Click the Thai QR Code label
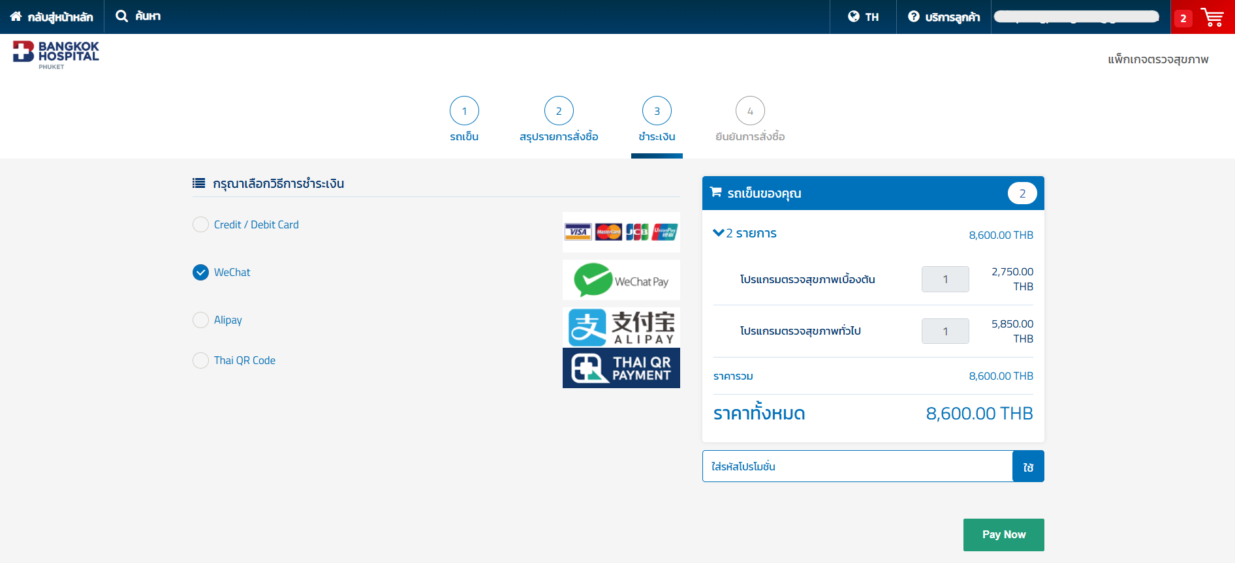 (245, 360)
